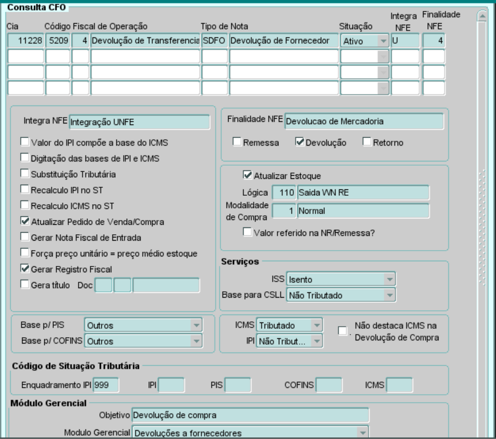Open the Base p/ COFINS dropdown
Image resolution: width=496 pixels, height=439 pixels.
click(143, 341)
